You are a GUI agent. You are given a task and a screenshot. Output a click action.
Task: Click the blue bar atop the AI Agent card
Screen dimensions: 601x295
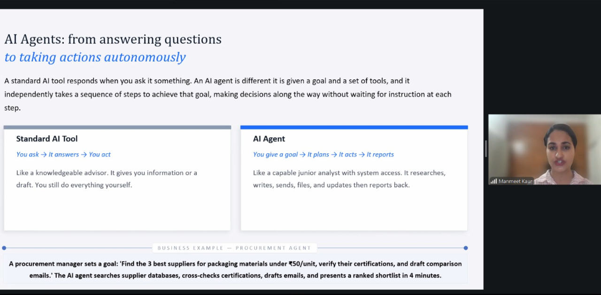click(x=354, y=127)
